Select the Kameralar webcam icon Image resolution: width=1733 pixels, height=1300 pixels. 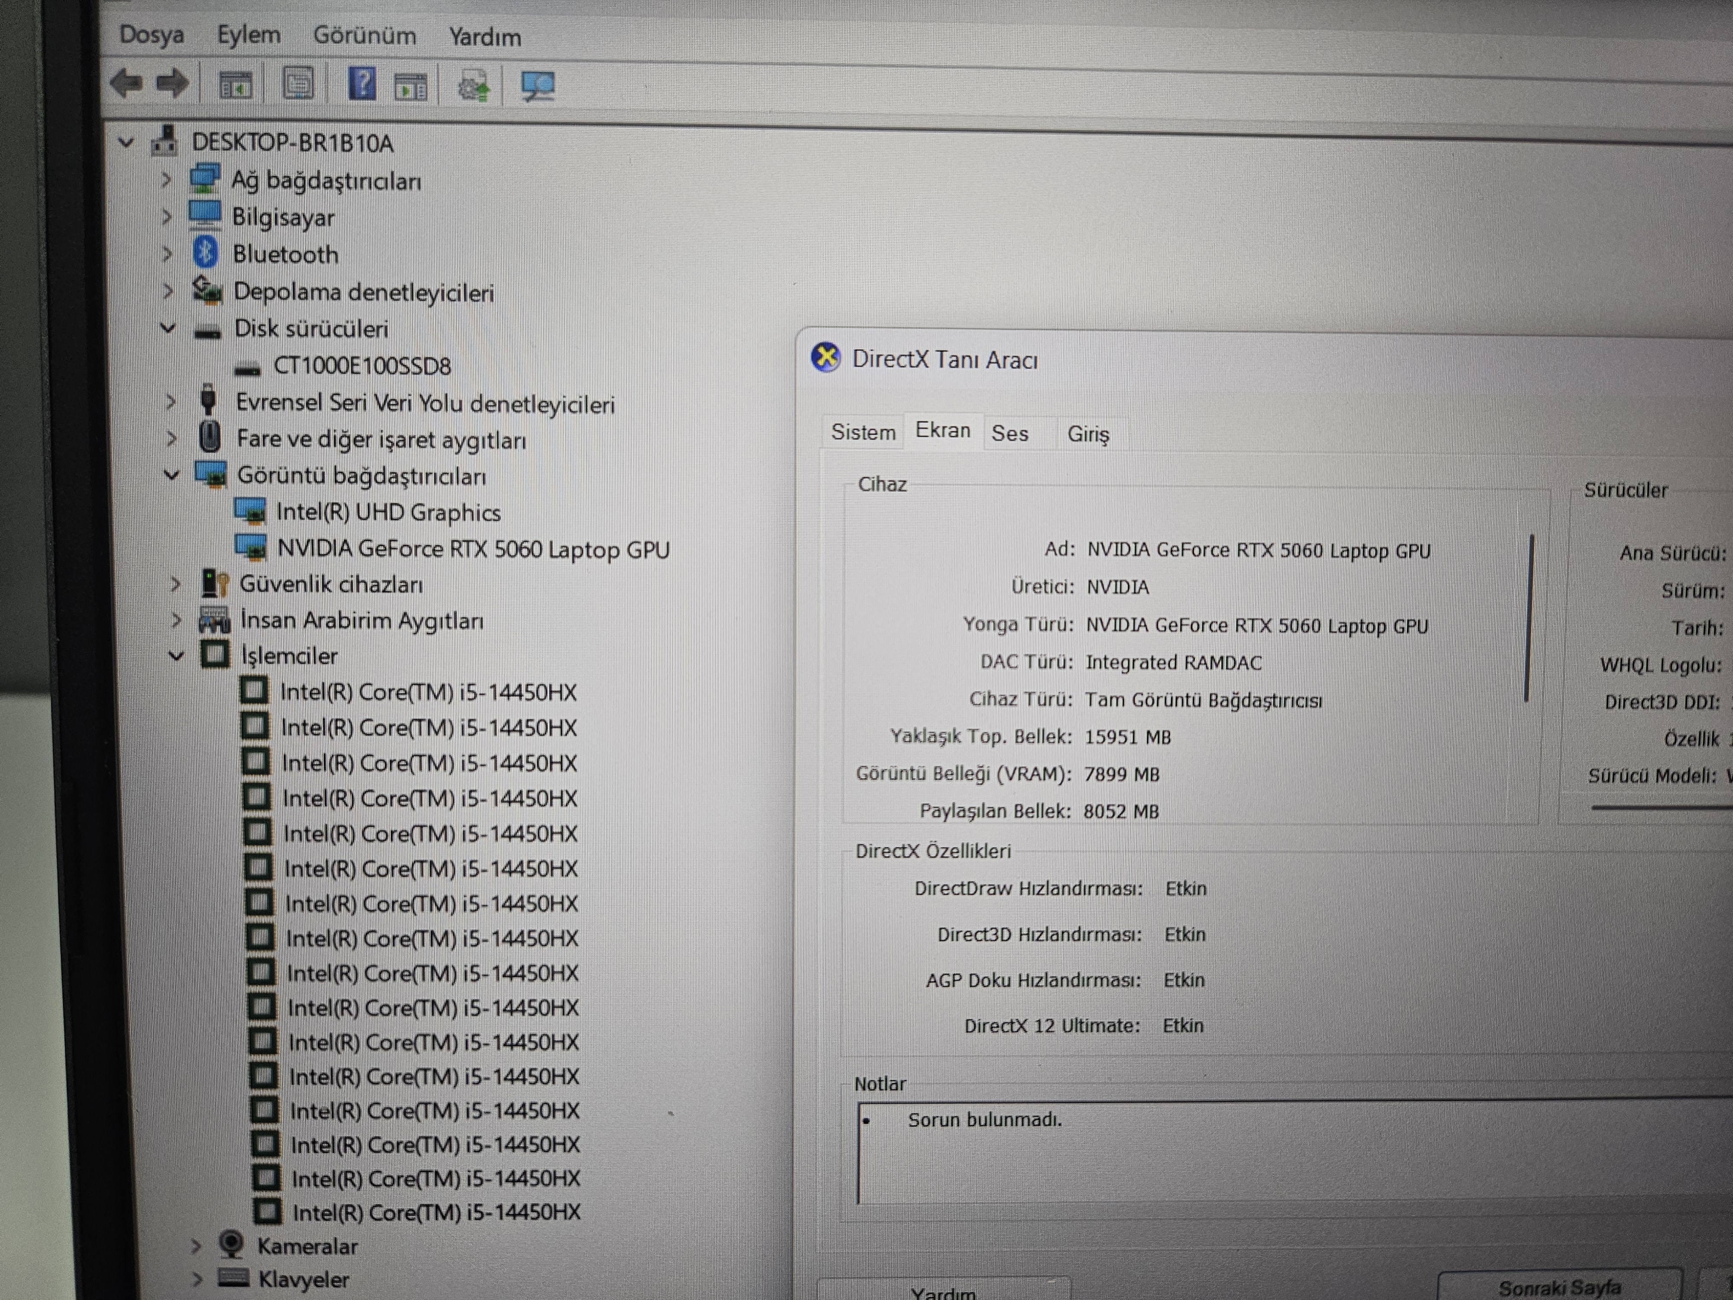pyautogui.click(x=231, y=1244)
